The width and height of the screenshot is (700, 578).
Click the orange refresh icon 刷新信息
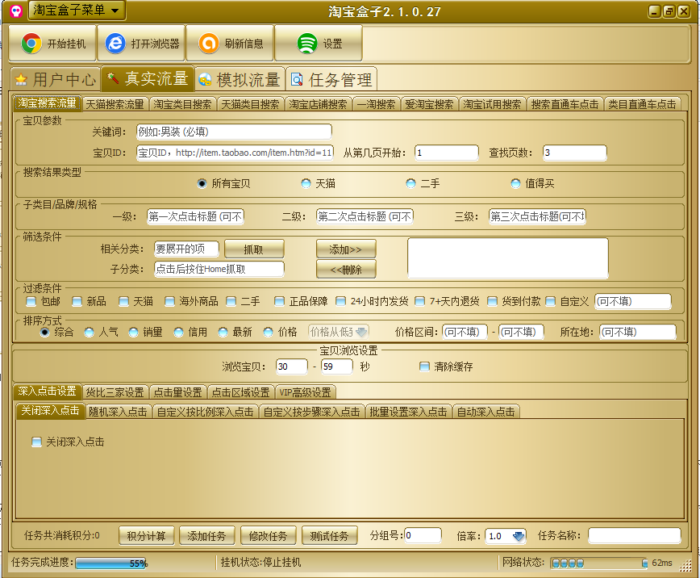point(209,44)
